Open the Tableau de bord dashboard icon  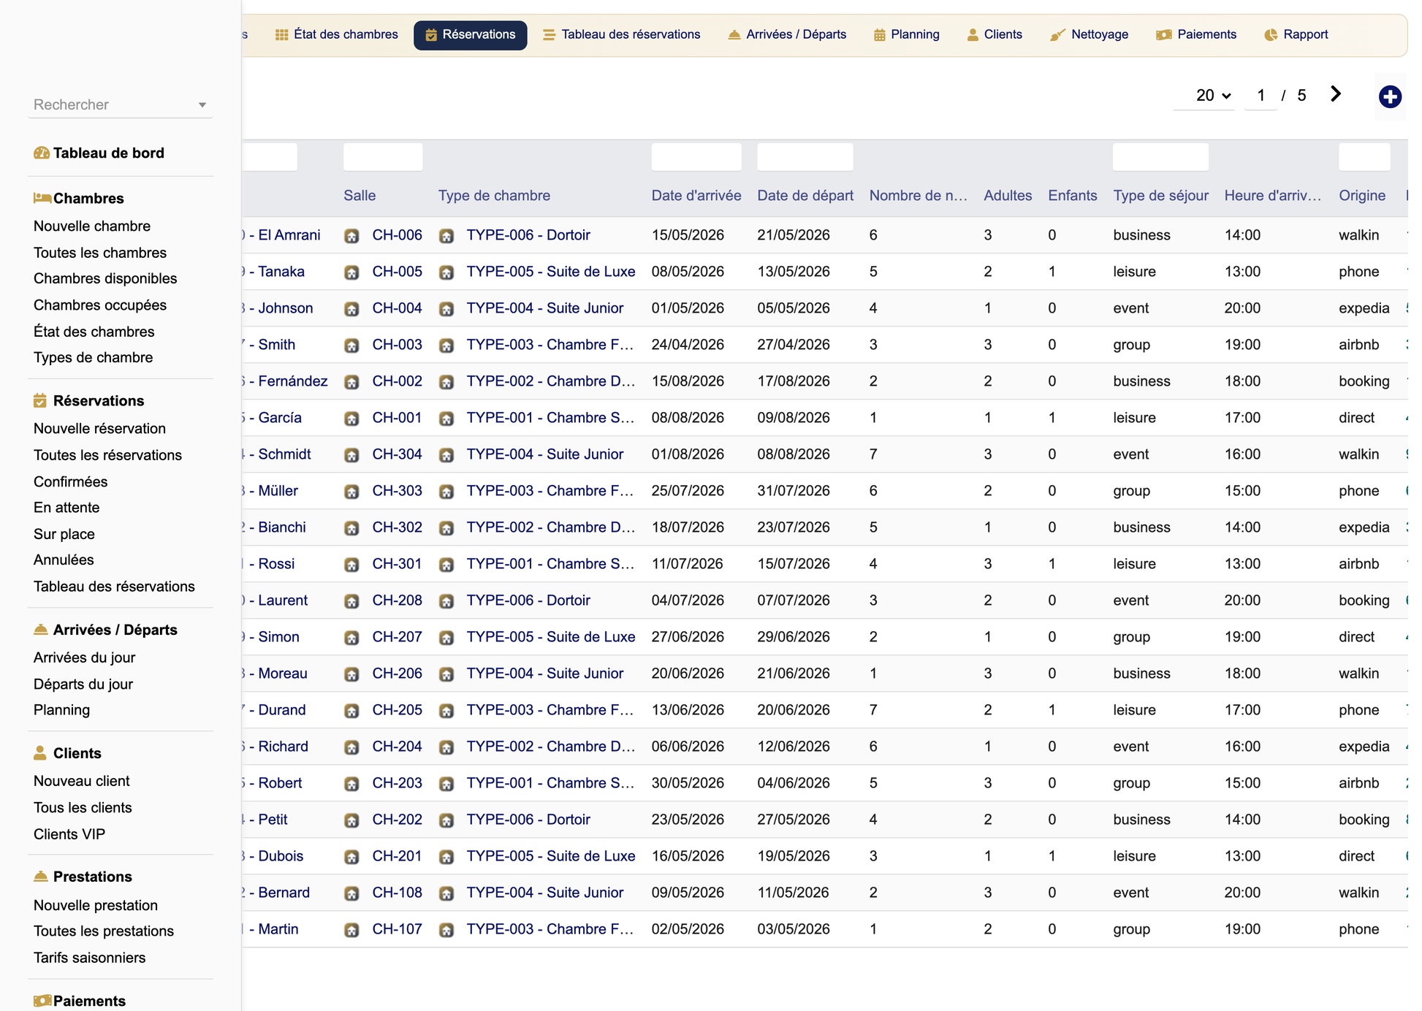coord(42,153)
